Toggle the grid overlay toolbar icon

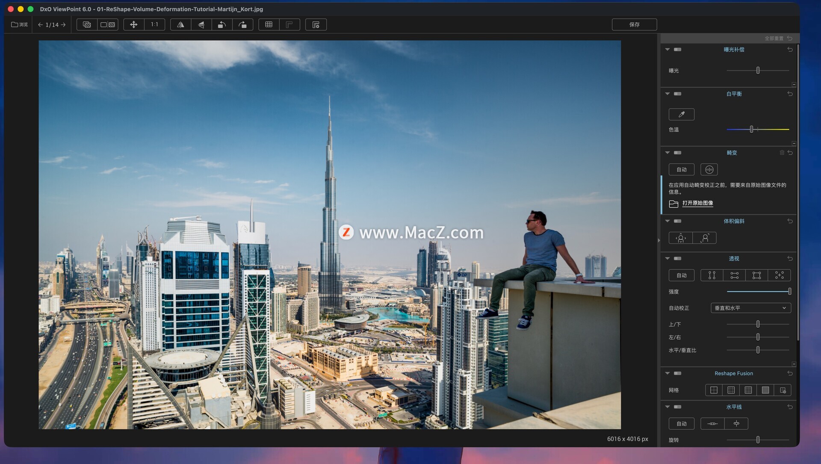point(269,25)
